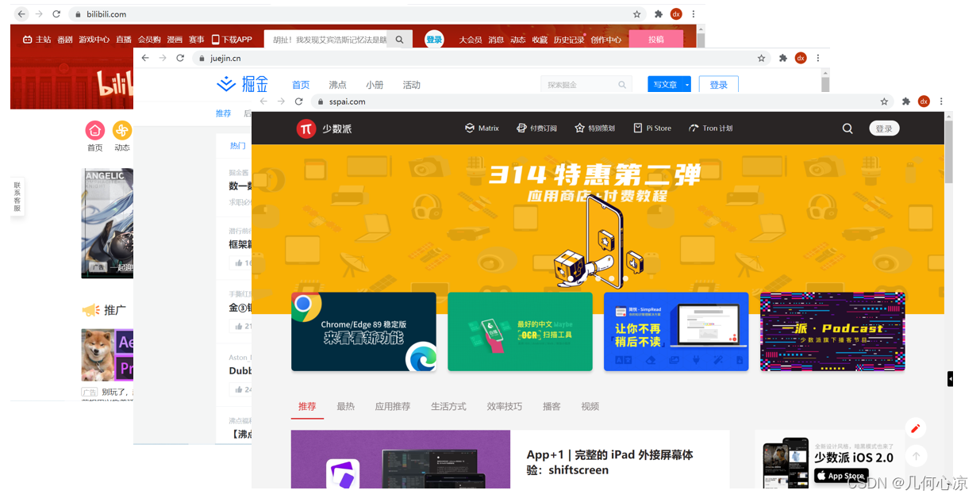Open 大会员 on bilibili
The width and height of the screenshot is (980, 498).
471,40
